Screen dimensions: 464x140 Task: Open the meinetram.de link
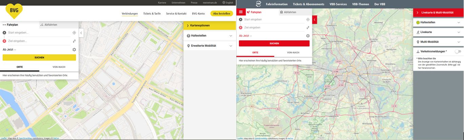(x=210, y=3)
